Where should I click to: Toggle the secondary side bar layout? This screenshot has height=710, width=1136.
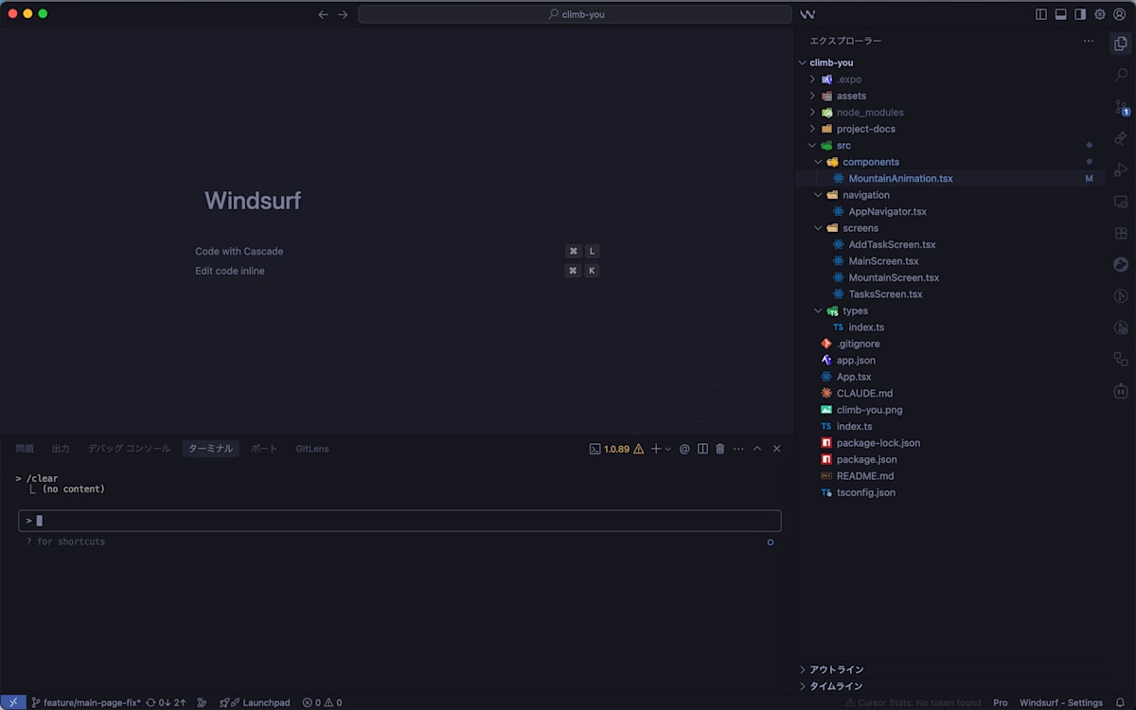pyautogui.click(x=1080, y=14)
